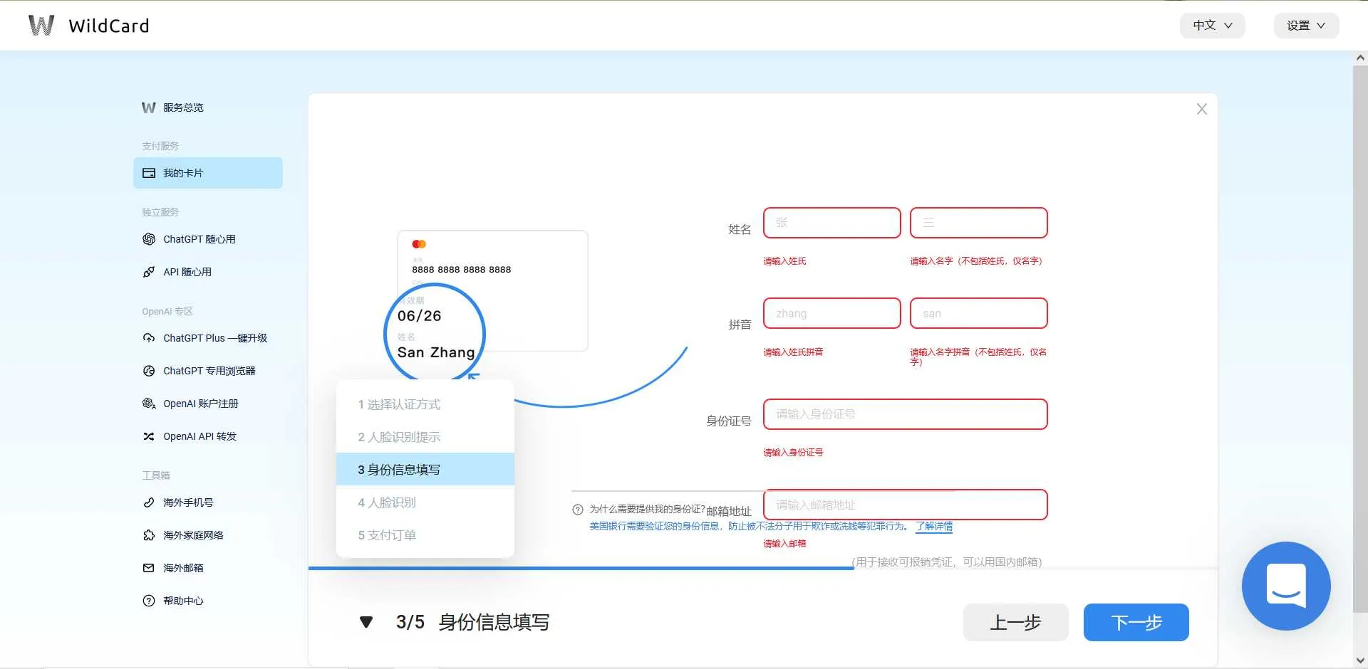Click the 了解详情 link
Image resolution: width=1368 pixels, height=669 pixels.
(x=934, y=526)
